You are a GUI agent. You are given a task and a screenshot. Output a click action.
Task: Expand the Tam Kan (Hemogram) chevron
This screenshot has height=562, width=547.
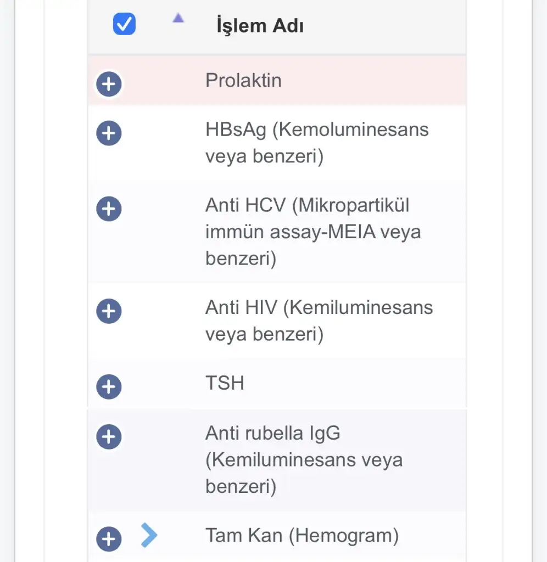point(148,535)
